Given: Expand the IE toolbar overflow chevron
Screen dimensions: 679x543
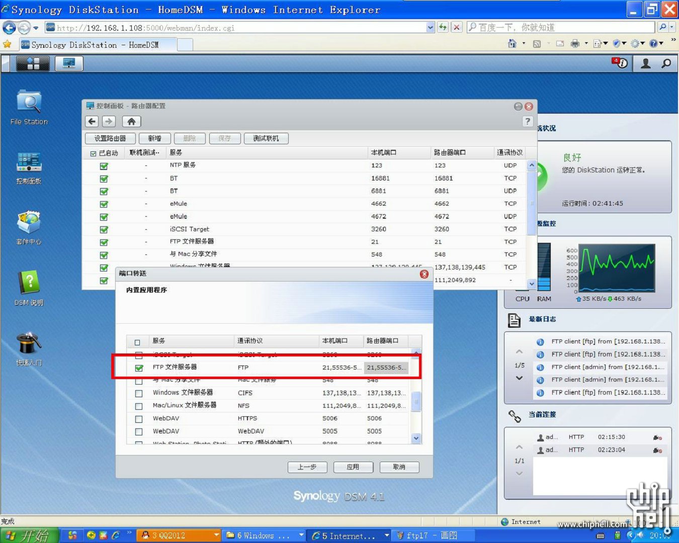Looking at the screenshot, I should click(673, 40).
